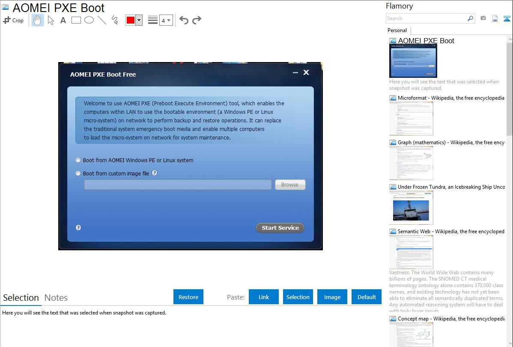The height and width of the screenshot is (347, 513).
Task: Click the 'Microformat - Wikipedia' snapshot title
Action: click(451, 98)
